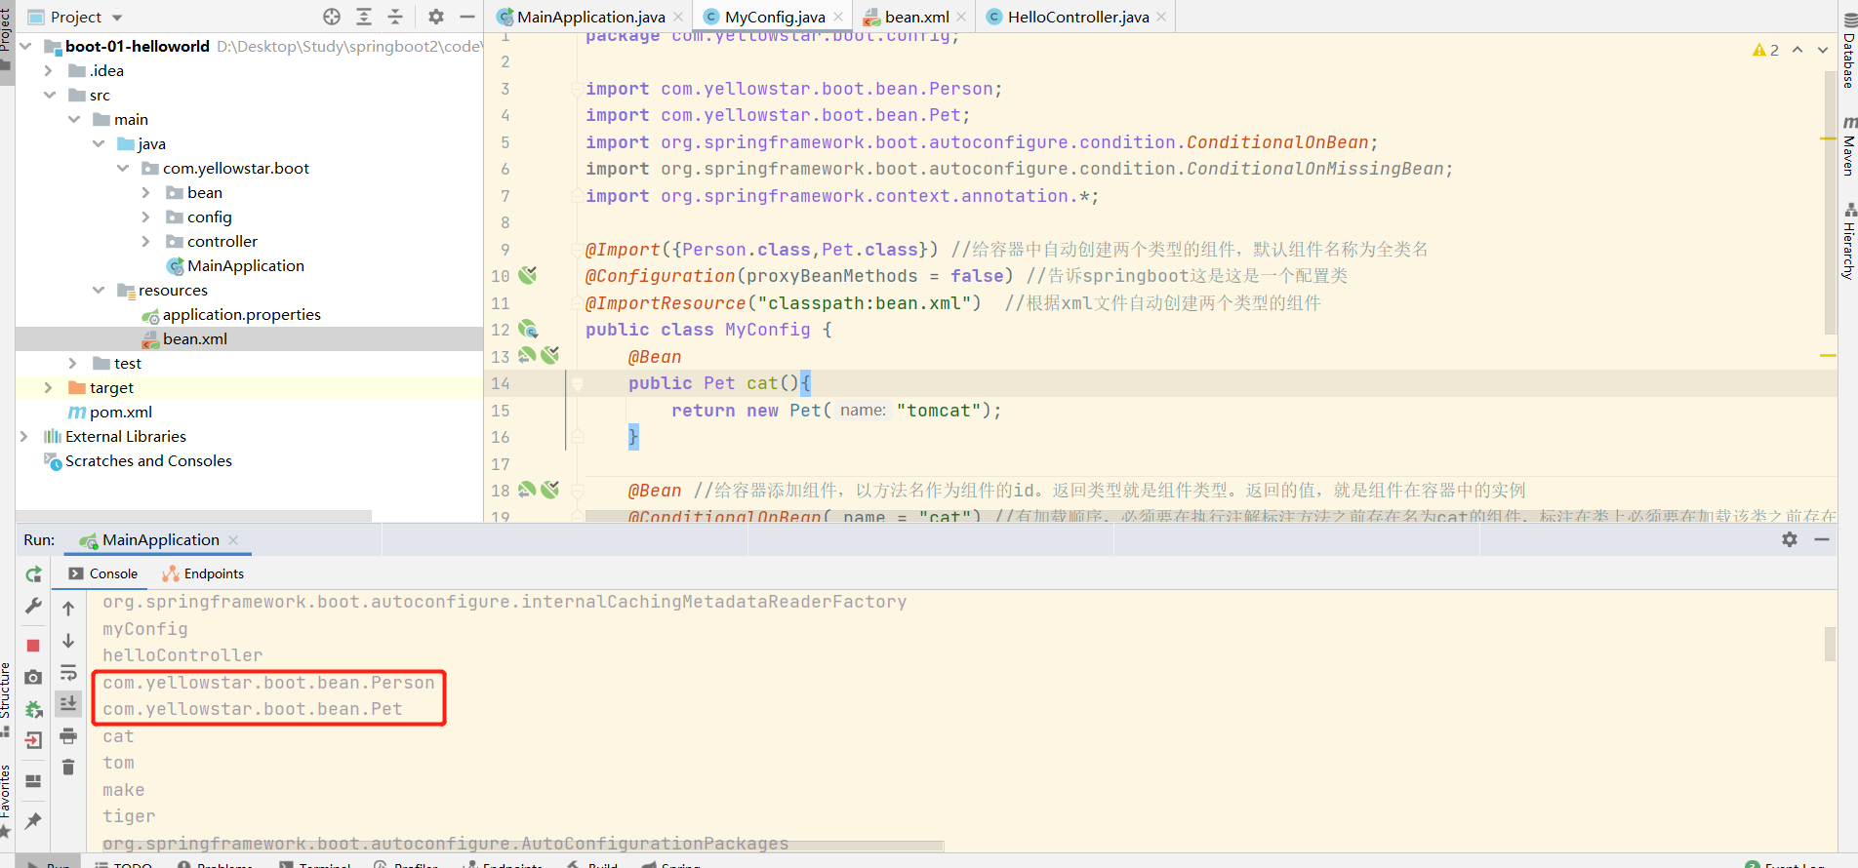
Task: Clear console with trash icon
Action: click(x=68, y=768)
